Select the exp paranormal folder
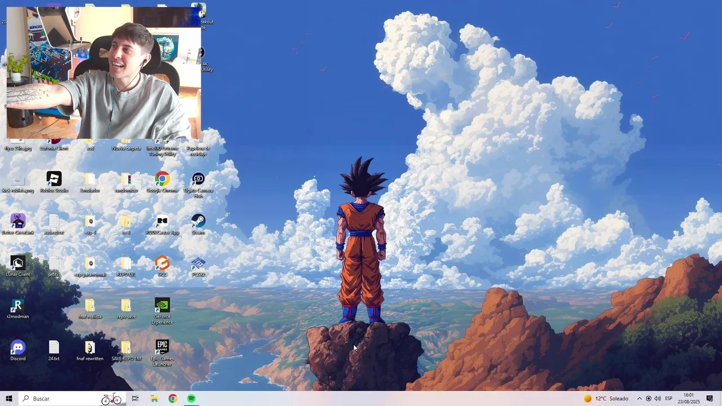Viewport: 722px width, 406px height. (x=90, y=266)
